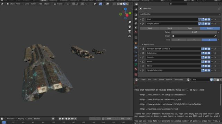Toggle Smooth modifier render camera
This screenshot has height=124, width=222.
click(209, 58)
